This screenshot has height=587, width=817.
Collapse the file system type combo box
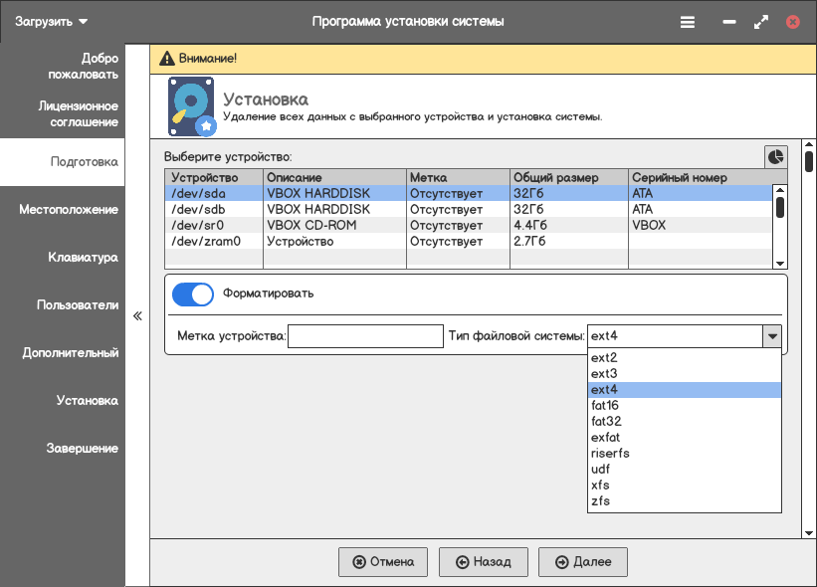click(771, 336)
